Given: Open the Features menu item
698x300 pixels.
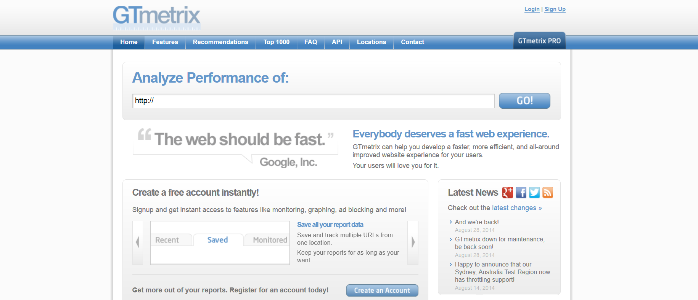Looking at the screenshot, I should pyautogui.click(x=165, y=42).
